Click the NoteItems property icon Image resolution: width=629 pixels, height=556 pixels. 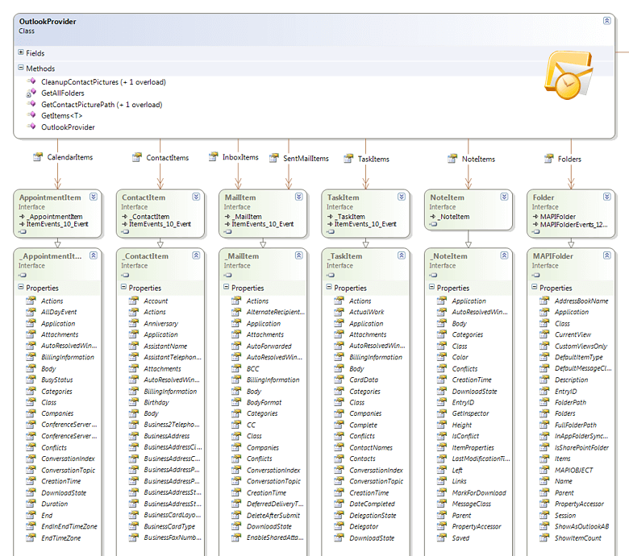(452, 159)
